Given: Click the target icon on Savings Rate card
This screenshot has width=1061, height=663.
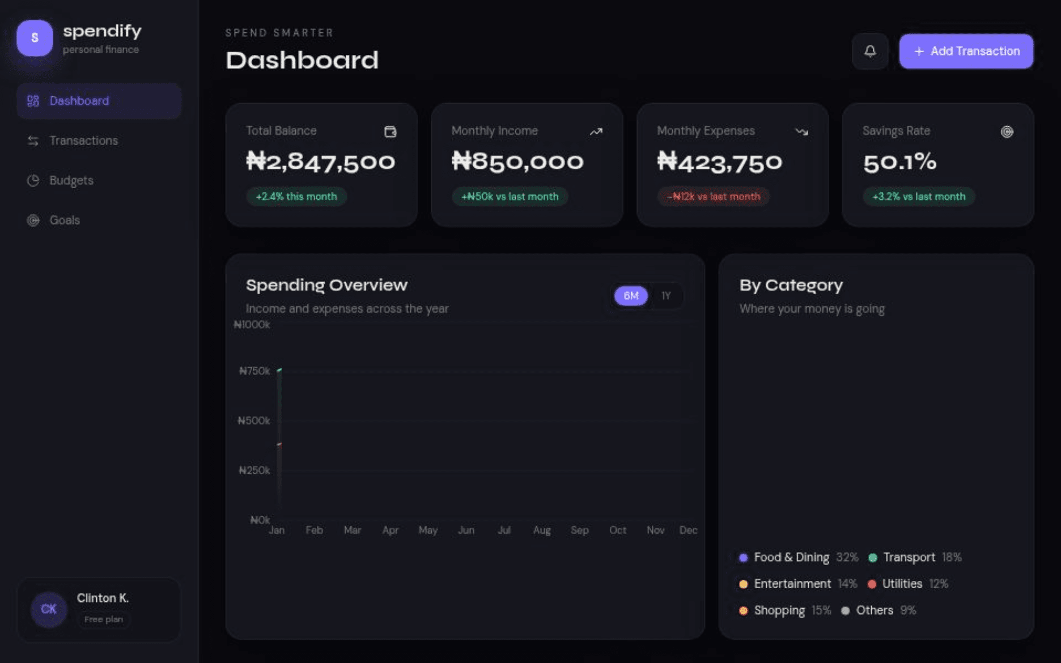Looking at the screenshot, I should coord(1007,131).
